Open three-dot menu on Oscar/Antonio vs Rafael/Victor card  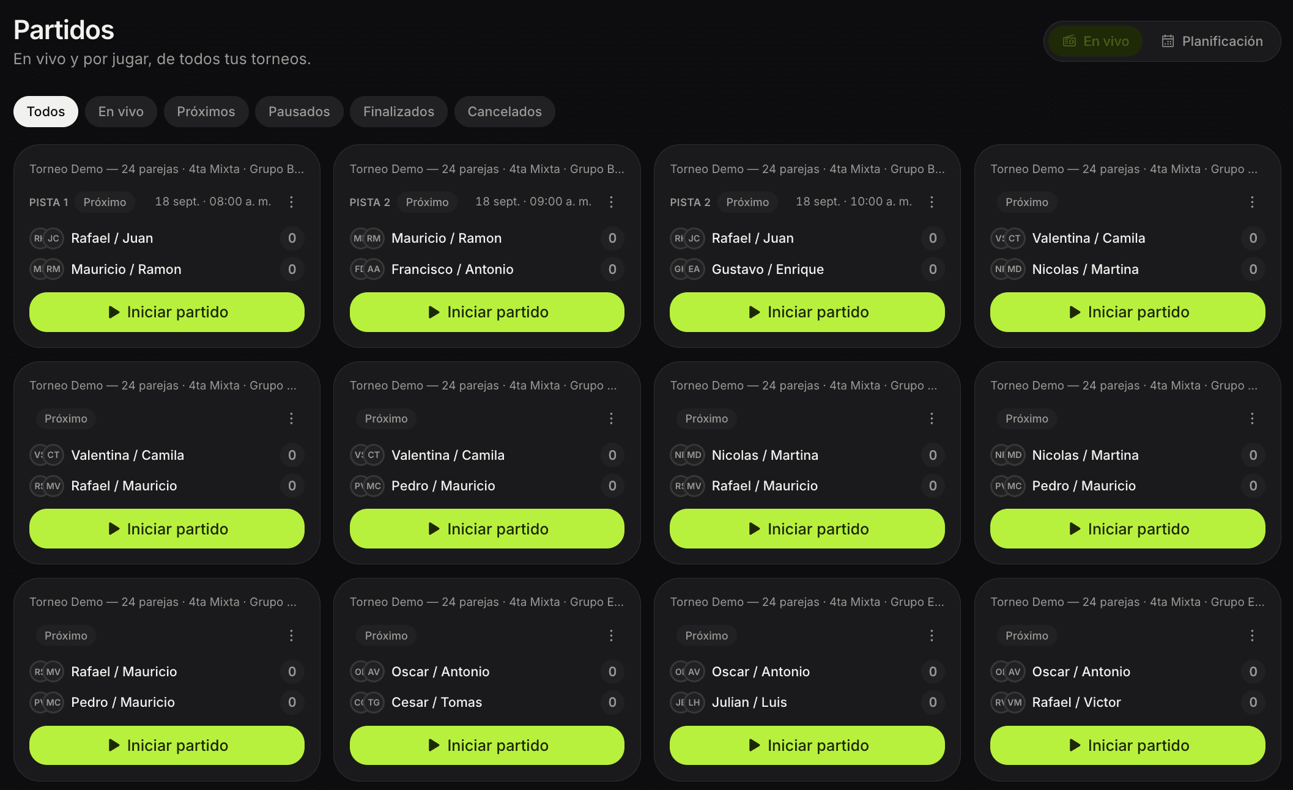tap(1252, 635)
